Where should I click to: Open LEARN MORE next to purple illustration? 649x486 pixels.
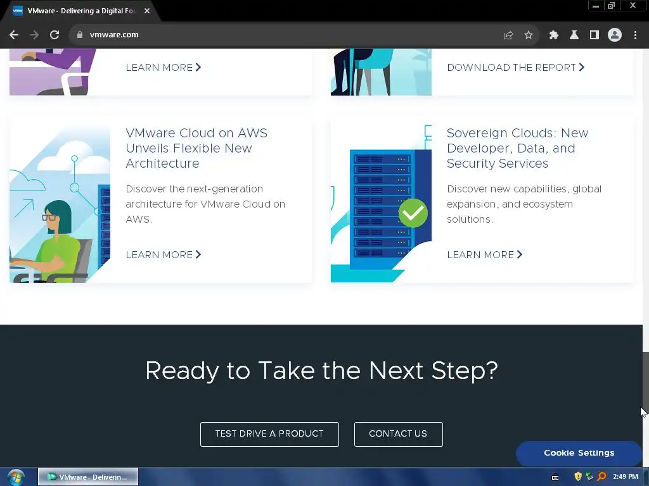pyautogui.click(x=164, y=67)
